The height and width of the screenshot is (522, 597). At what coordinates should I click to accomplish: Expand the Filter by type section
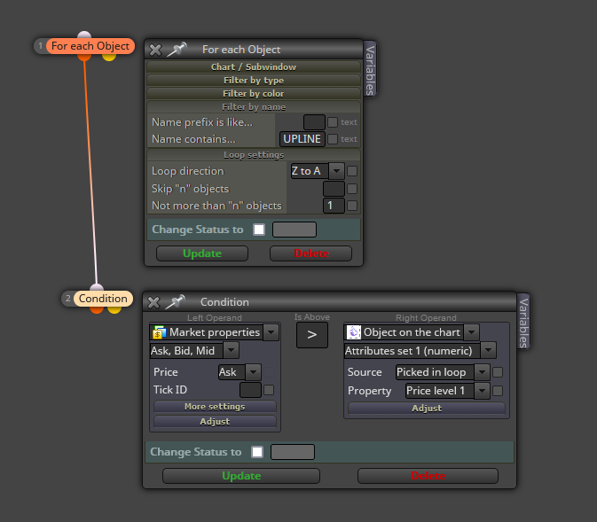pyautogui.click(x=254, y=81)
